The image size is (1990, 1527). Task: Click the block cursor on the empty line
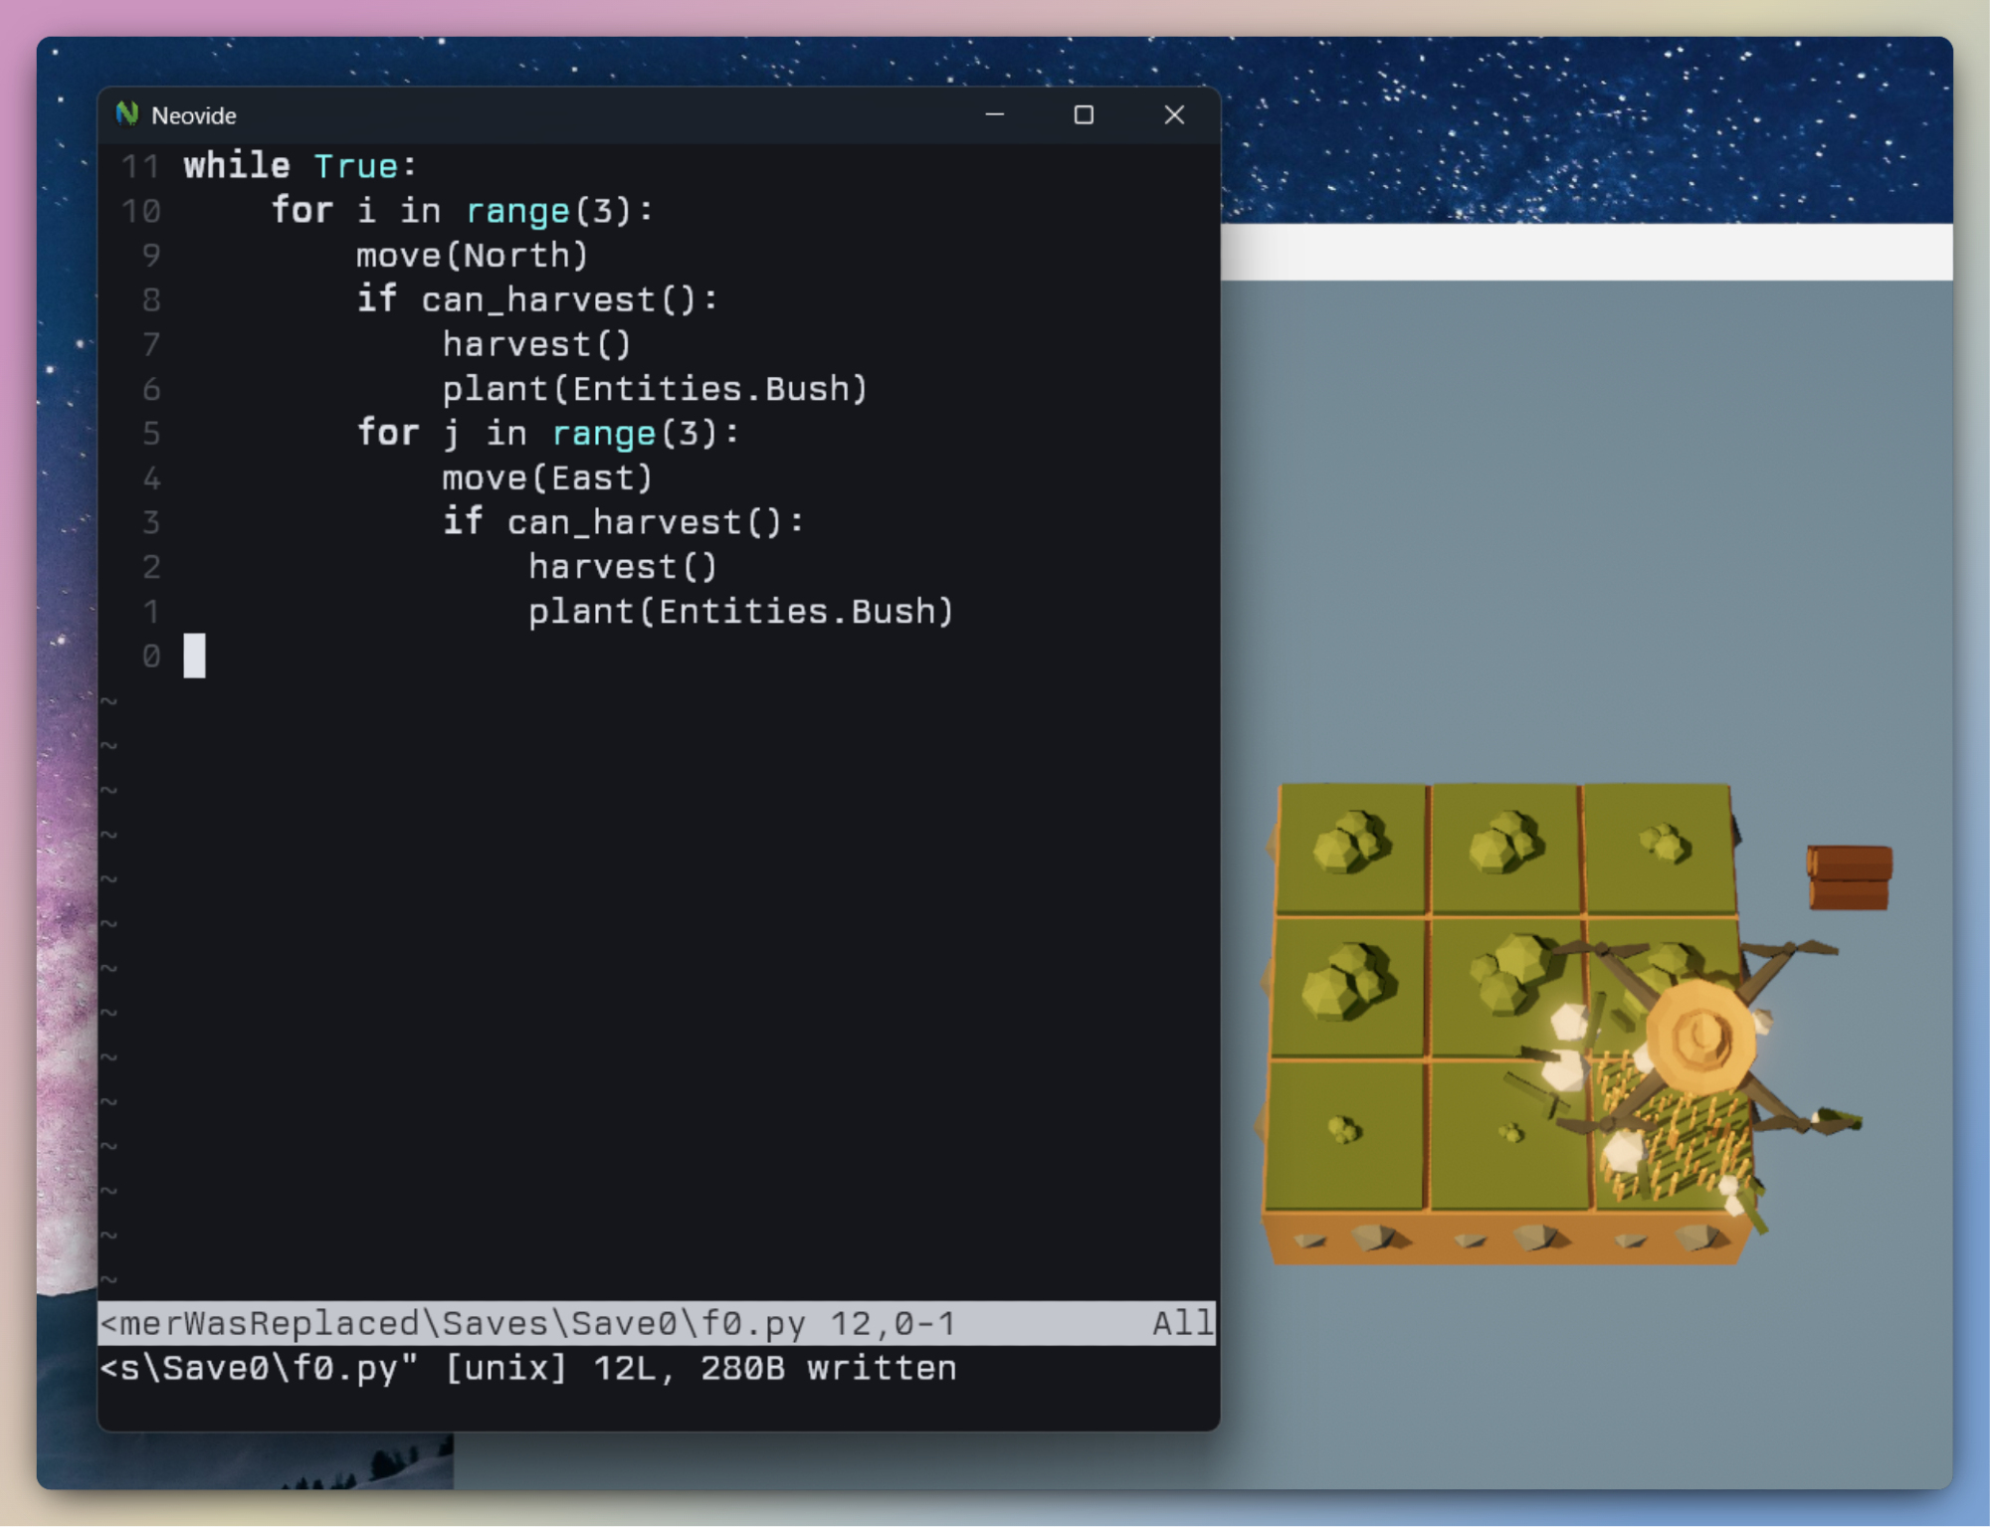pyautogui.click(x=194, y=657)
